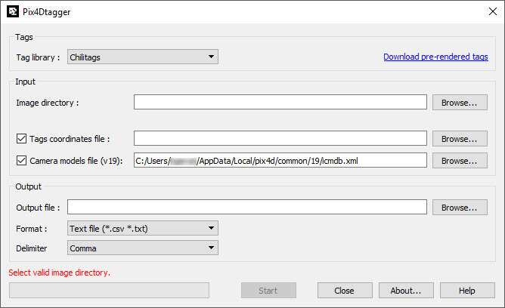Open the Delimiter dropdown menu
This screenshot has height=308, width=505.
pyautogui.click(x=142, y=248)
